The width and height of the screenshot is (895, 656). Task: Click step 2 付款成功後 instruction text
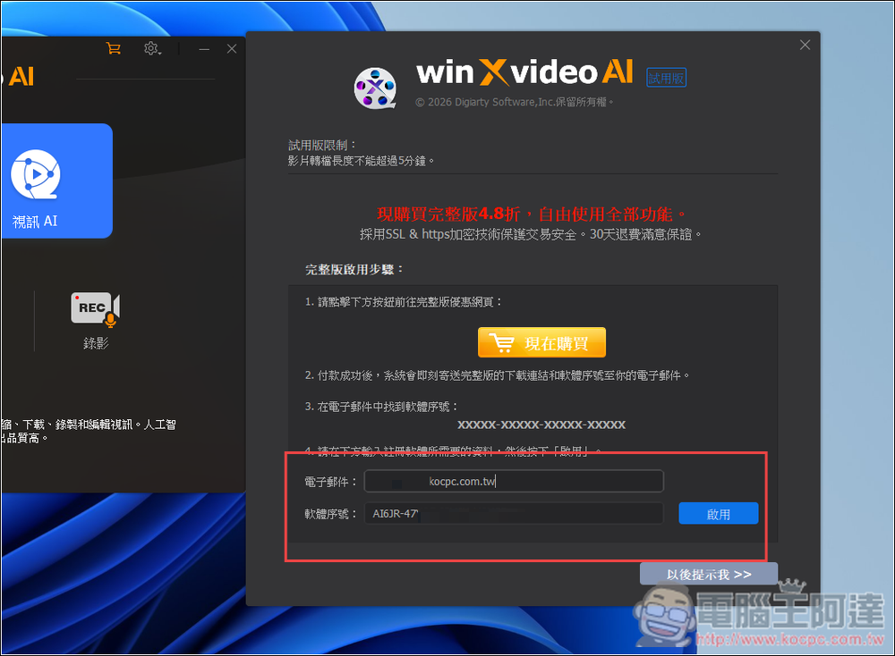497,375
